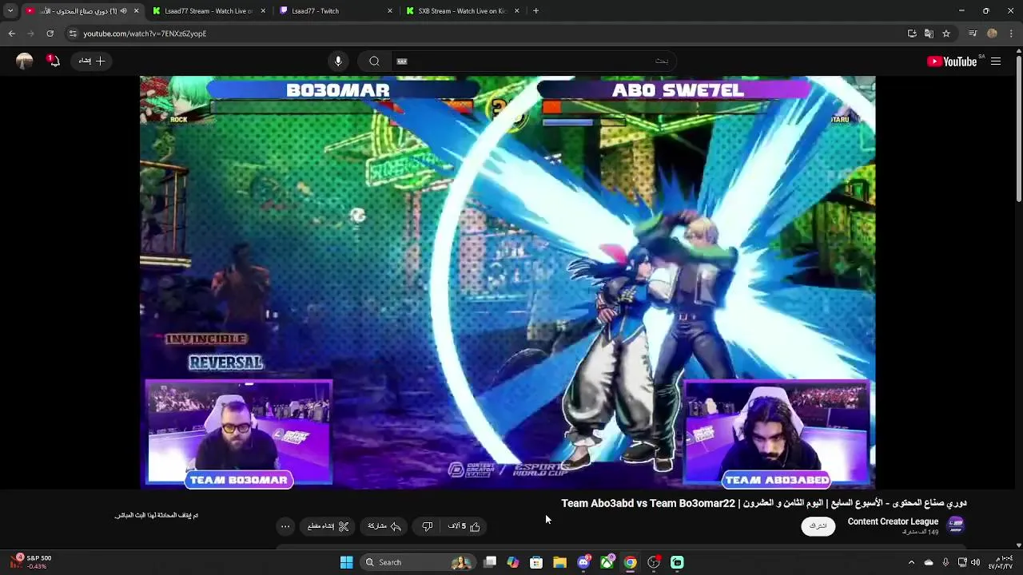Open Xbox app from the taskbar
Viewport: 1023px width, 575px height.
click(607, 562)
